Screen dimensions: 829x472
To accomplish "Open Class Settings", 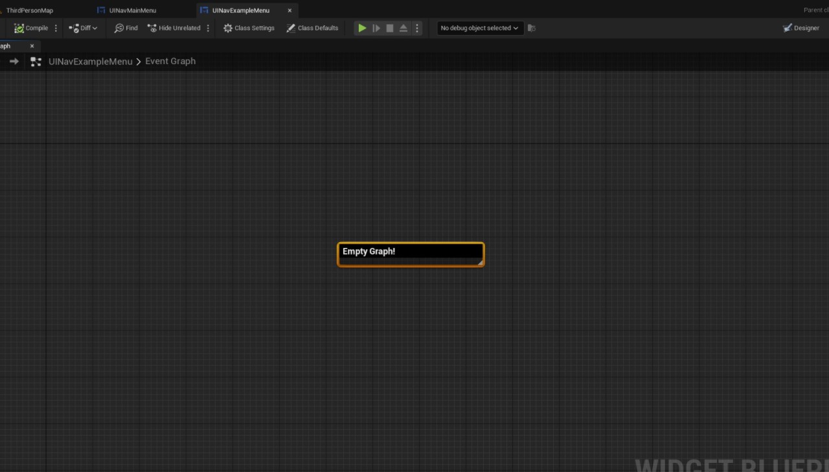I will 249,28.
